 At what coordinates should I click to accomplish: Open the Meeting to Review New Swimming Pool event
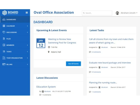click(x=62, y=41)
